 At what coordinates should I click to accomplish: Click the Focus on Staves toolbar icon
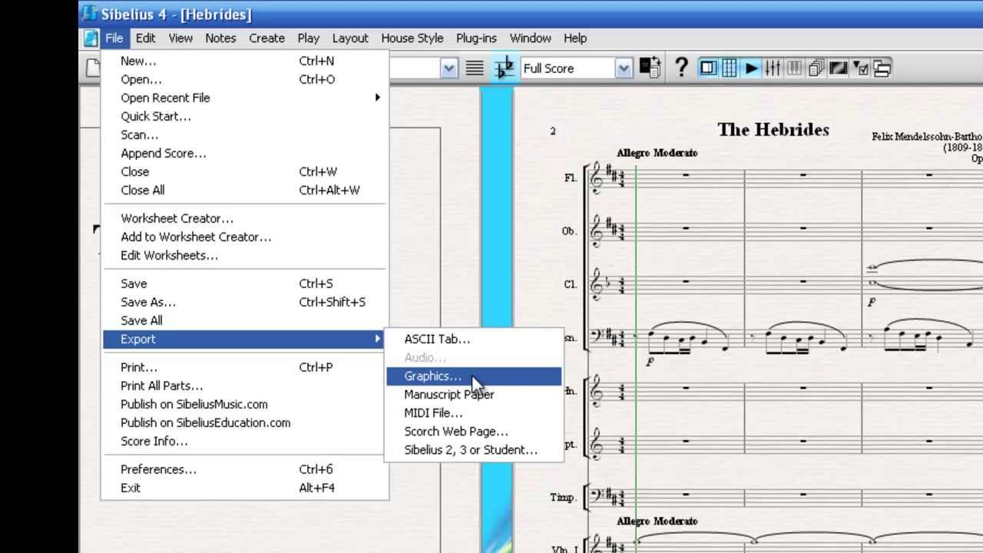pyautogui.click(x=475, y=68)
